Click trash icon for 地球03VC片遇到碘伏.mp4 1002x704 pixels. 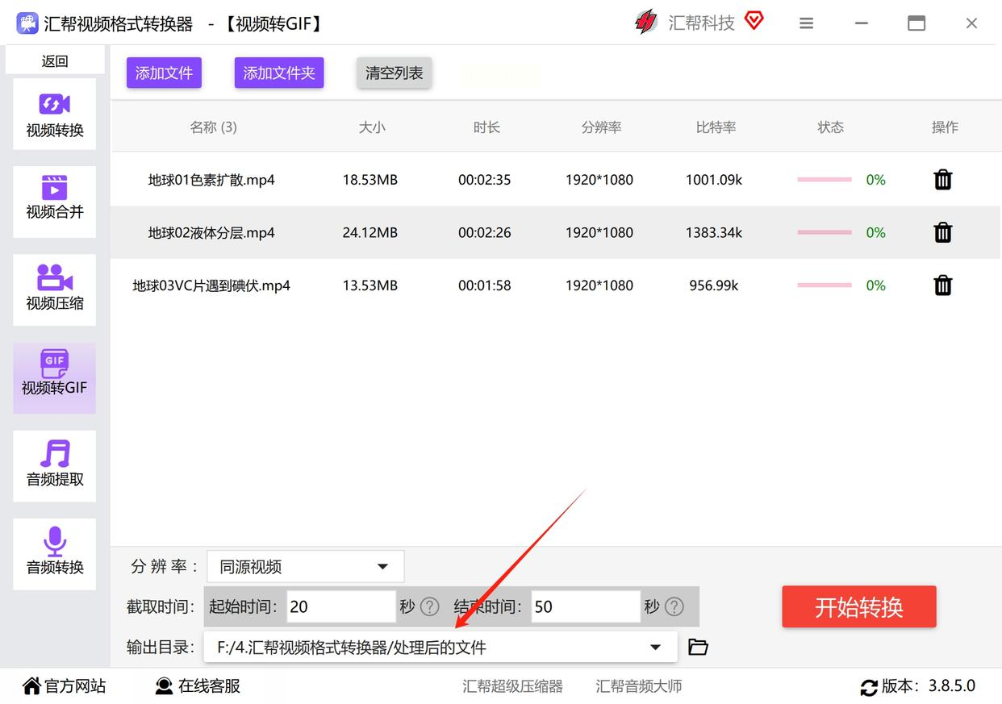click(x=942, y=285)
